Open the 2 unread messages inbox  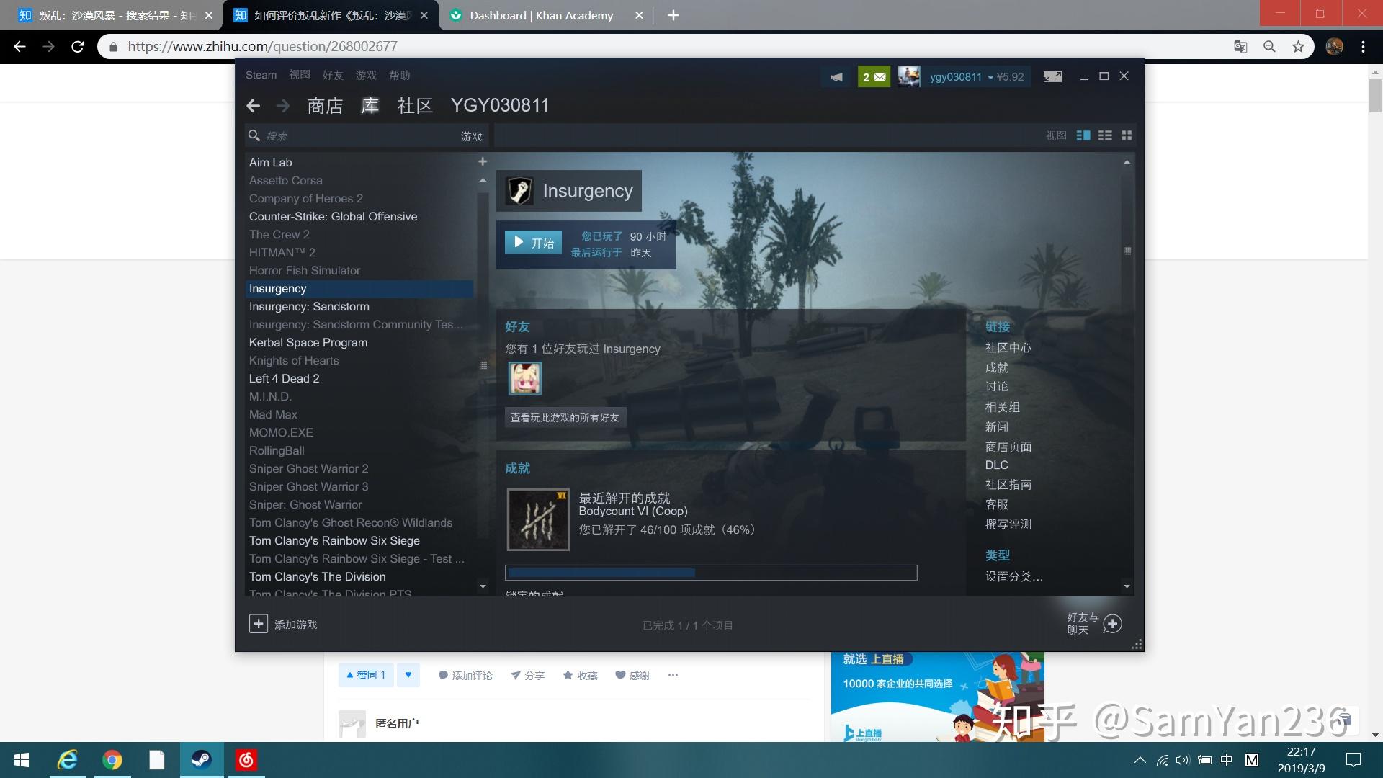(874, 76)
